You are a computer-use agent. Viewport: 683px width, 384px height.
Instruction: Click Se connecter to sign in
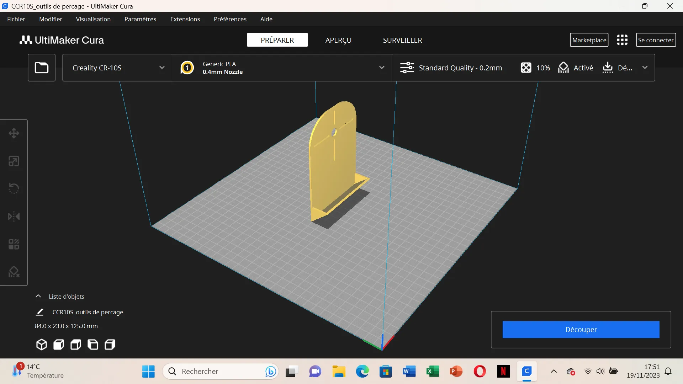pyautogui.click(x=656, y=40)
